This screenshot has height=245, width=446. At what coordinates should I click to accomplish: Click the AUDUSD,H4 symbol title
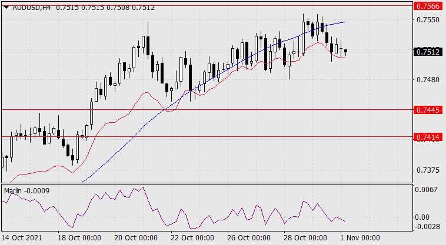32,8
